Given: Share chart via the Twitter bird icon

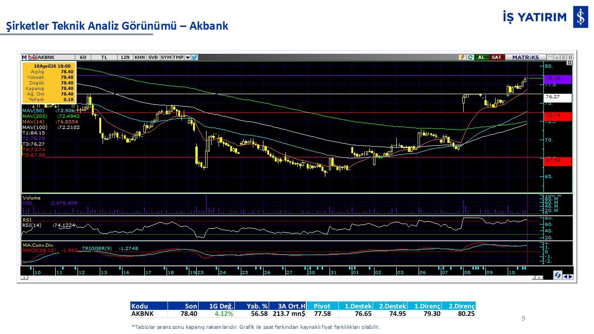Looking at the screenshot, I should (x=194, y=58).
